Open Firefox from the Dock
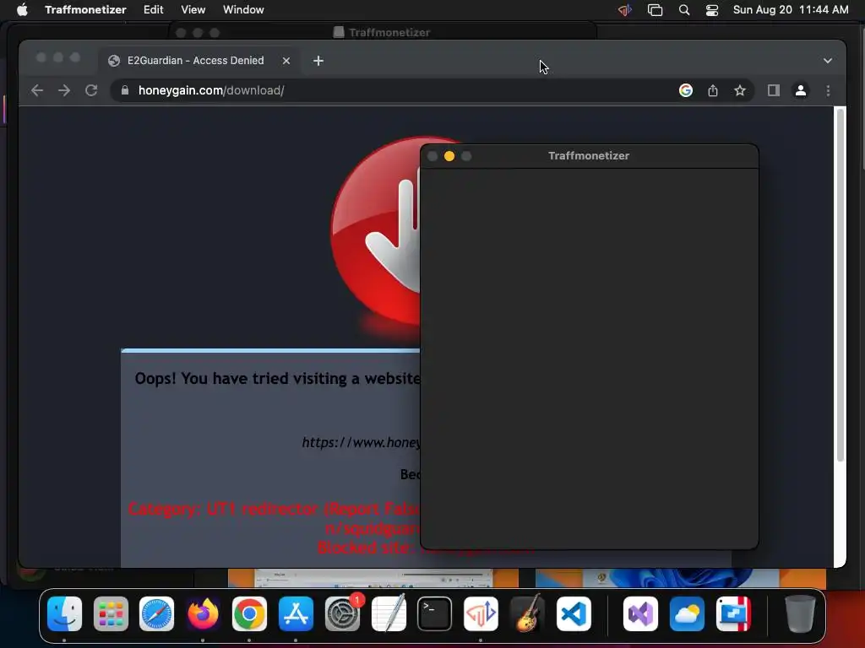Viewport: 865px width, 648px height. pyautogui.click(x=203, y=613)
